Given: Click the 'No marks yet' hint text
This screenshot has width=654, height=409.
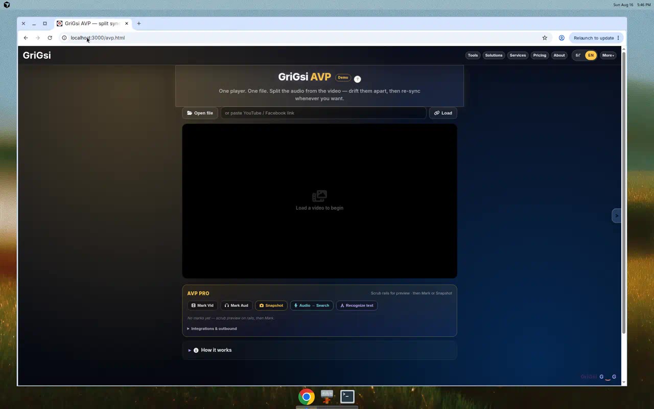Looking at the screenshot, I should tap(231, 318).
